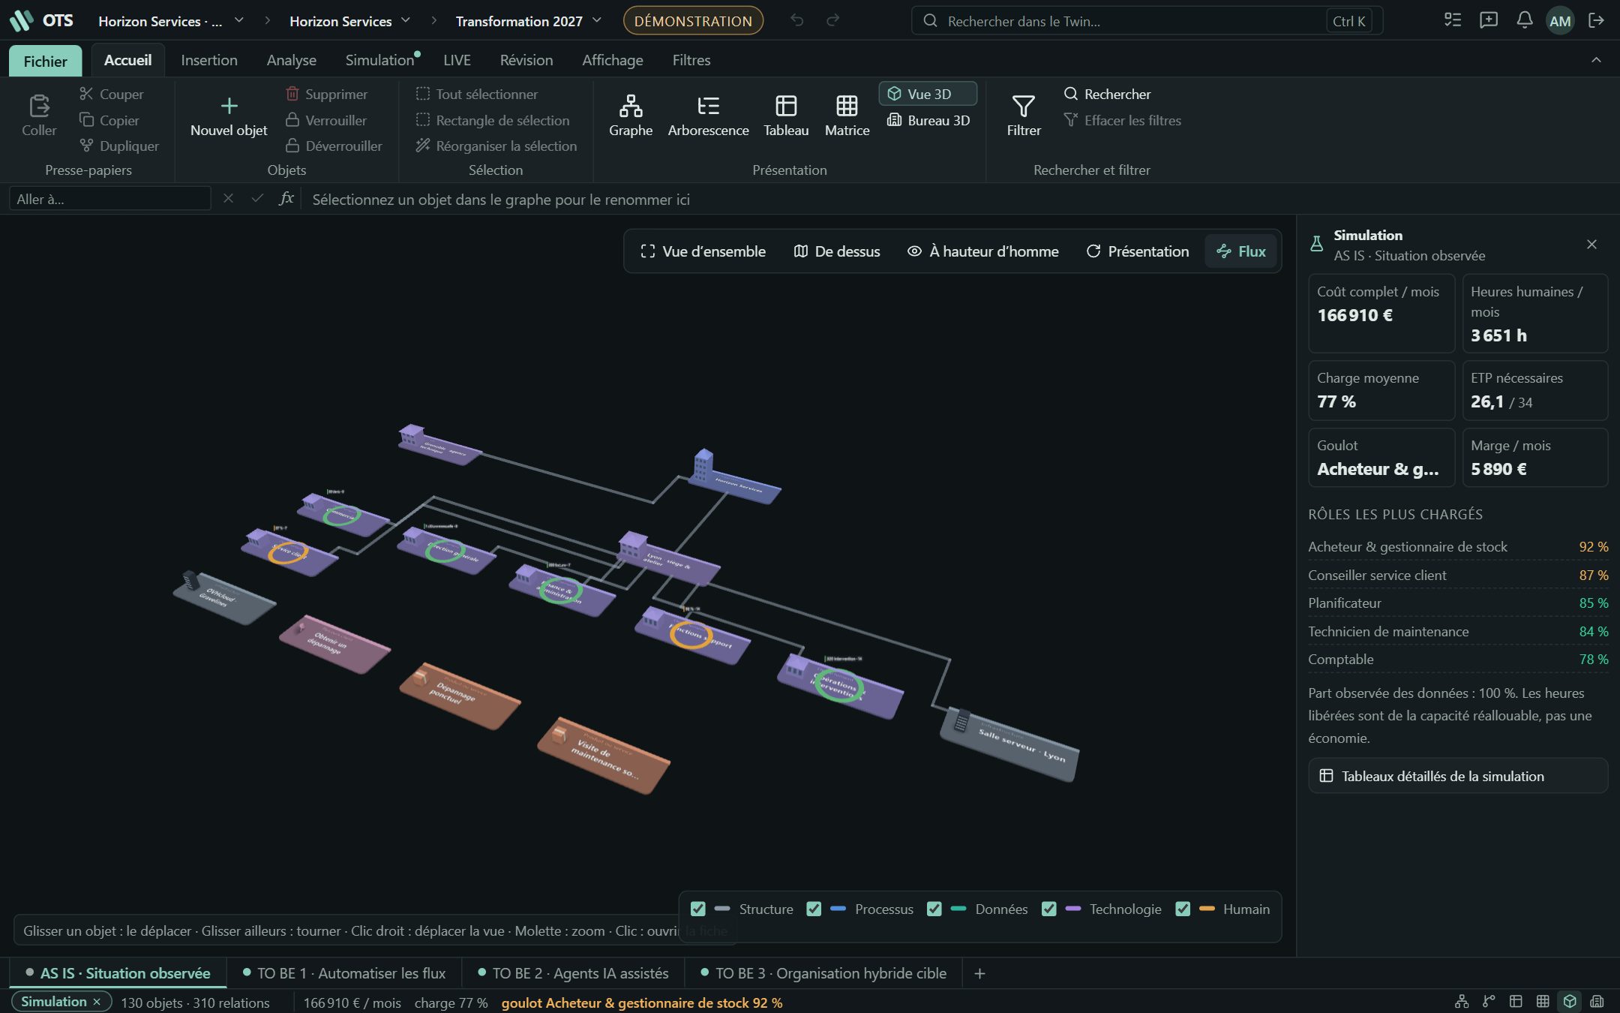
Task: Click the logout icon
Action: [x=1597, y=21]
